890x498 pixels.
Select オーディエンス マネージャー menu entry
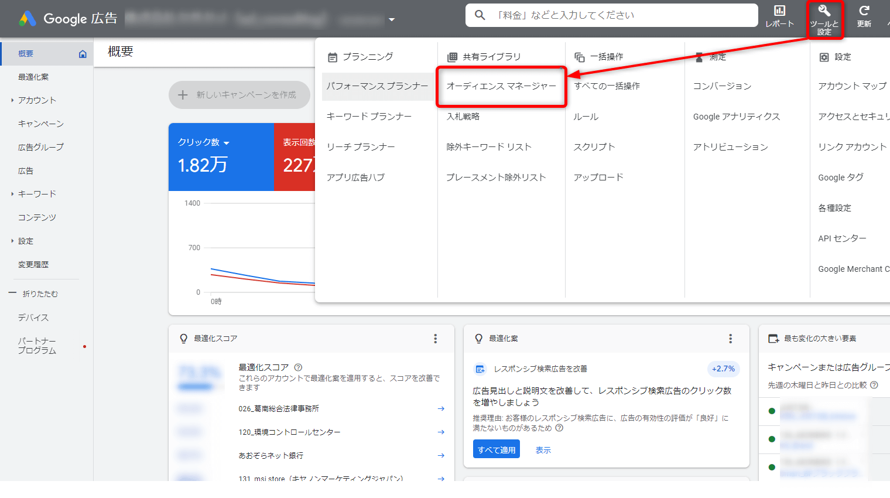[501, 86]
